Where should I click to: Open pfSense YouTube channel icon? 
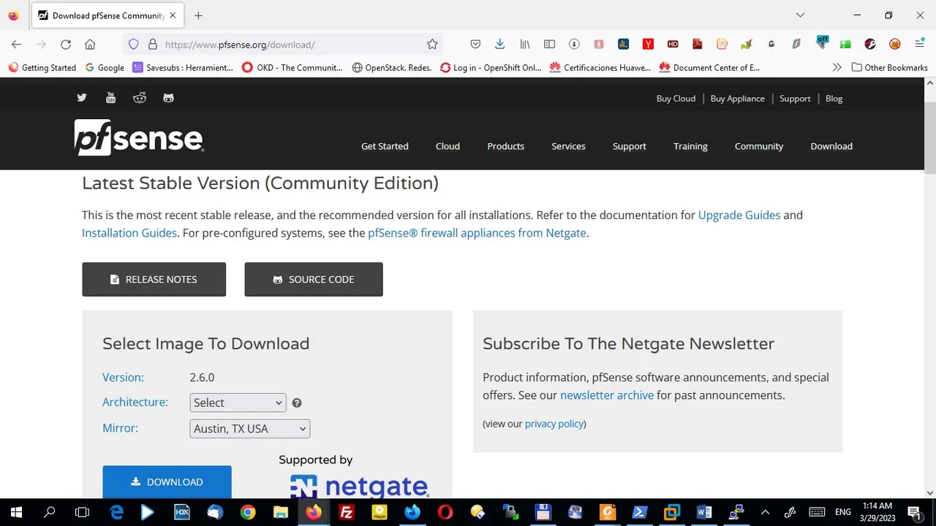tap(110, 98)
